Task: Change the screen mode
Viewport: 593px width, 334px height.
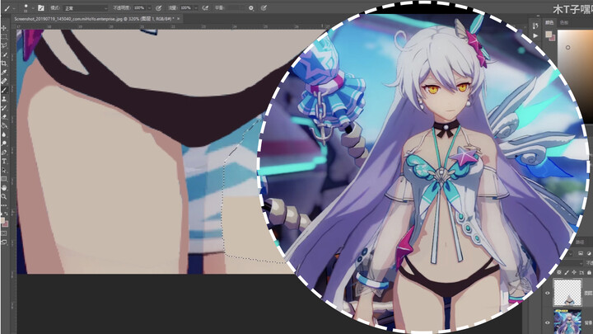Action: [4, 242]
